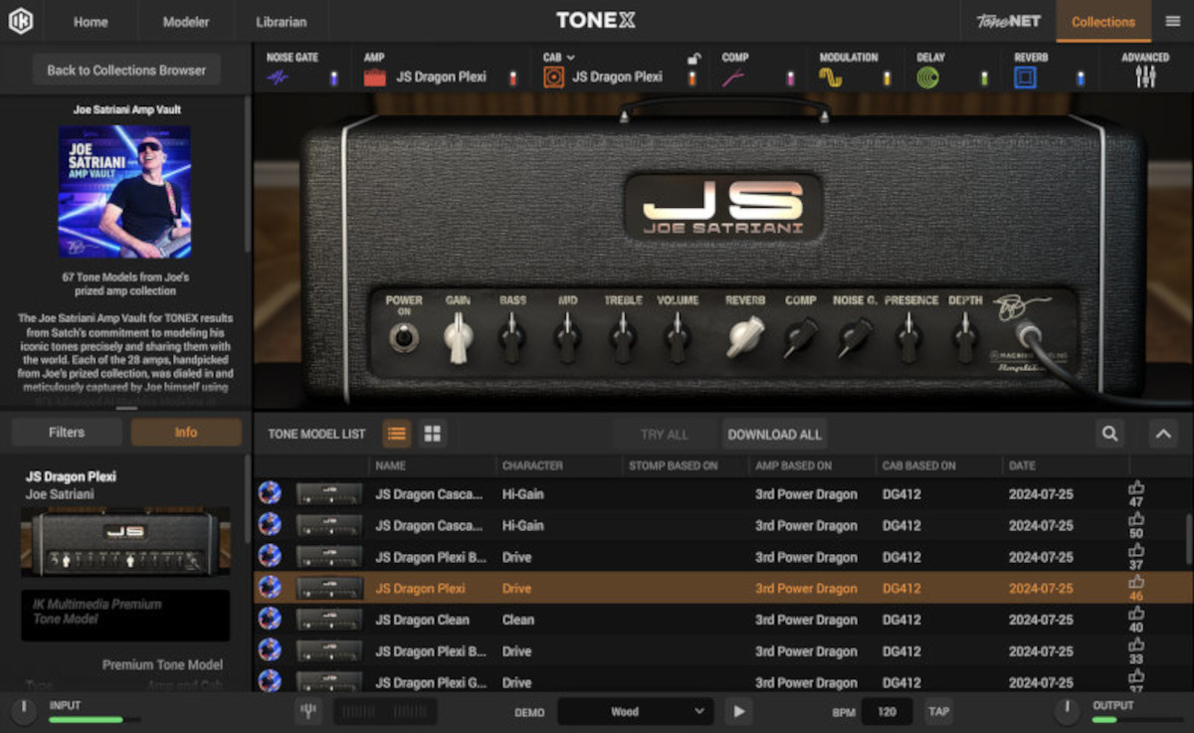Toggle CAB power switch
The height and width of the screenshot is (733, 1194).
click(x=693, y=78)
